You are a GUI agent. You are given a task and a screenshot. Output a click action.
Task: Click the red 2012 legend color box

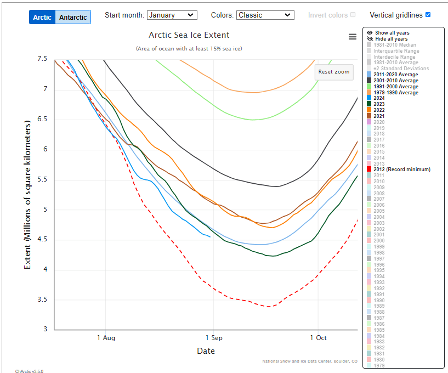click(370, 169)
